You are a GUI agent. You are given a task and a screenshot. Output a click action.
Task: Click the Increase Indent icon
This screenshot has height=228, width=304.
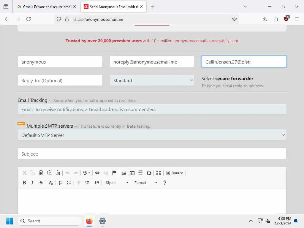tap(87, 183)
